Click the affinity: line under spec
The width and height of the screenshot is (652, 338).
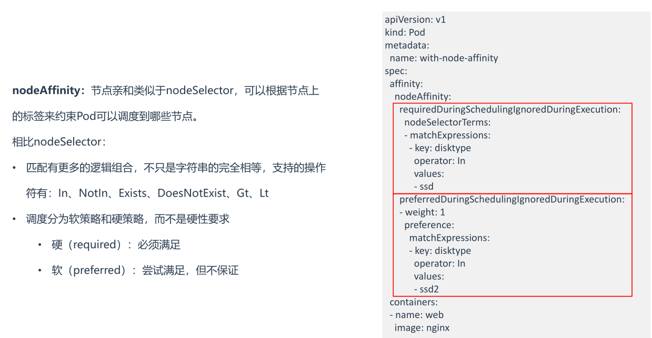[x=406, y=84]
